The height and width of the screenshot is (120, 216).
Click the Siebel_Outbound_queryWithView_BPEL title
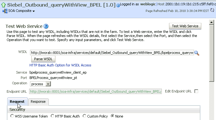click(x=54, y=5)
